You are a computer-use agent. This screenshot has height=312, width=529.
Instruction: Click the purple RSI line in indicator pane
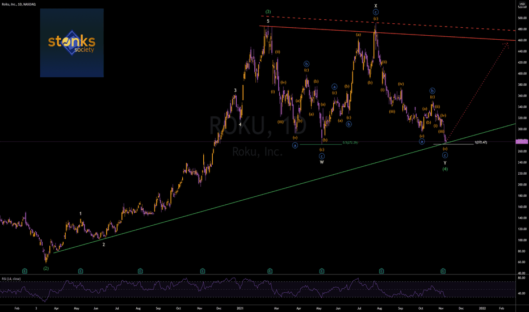tap(222, 288)
